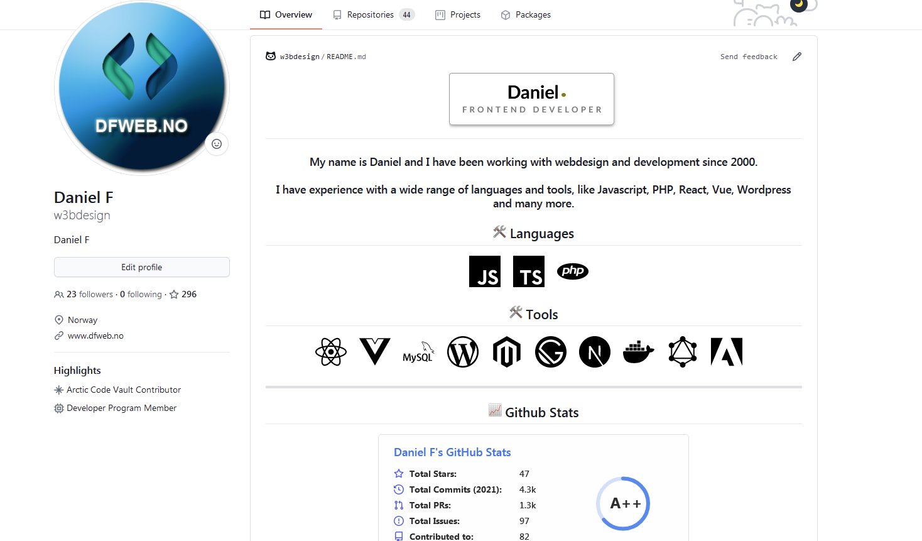
Task: Click the Octocat icon beside w3bdesign/README.md
Action: 271,56
